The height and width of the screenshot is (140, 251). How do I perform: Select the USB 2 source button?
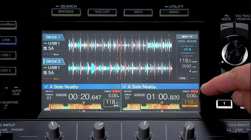pos(7,70)
